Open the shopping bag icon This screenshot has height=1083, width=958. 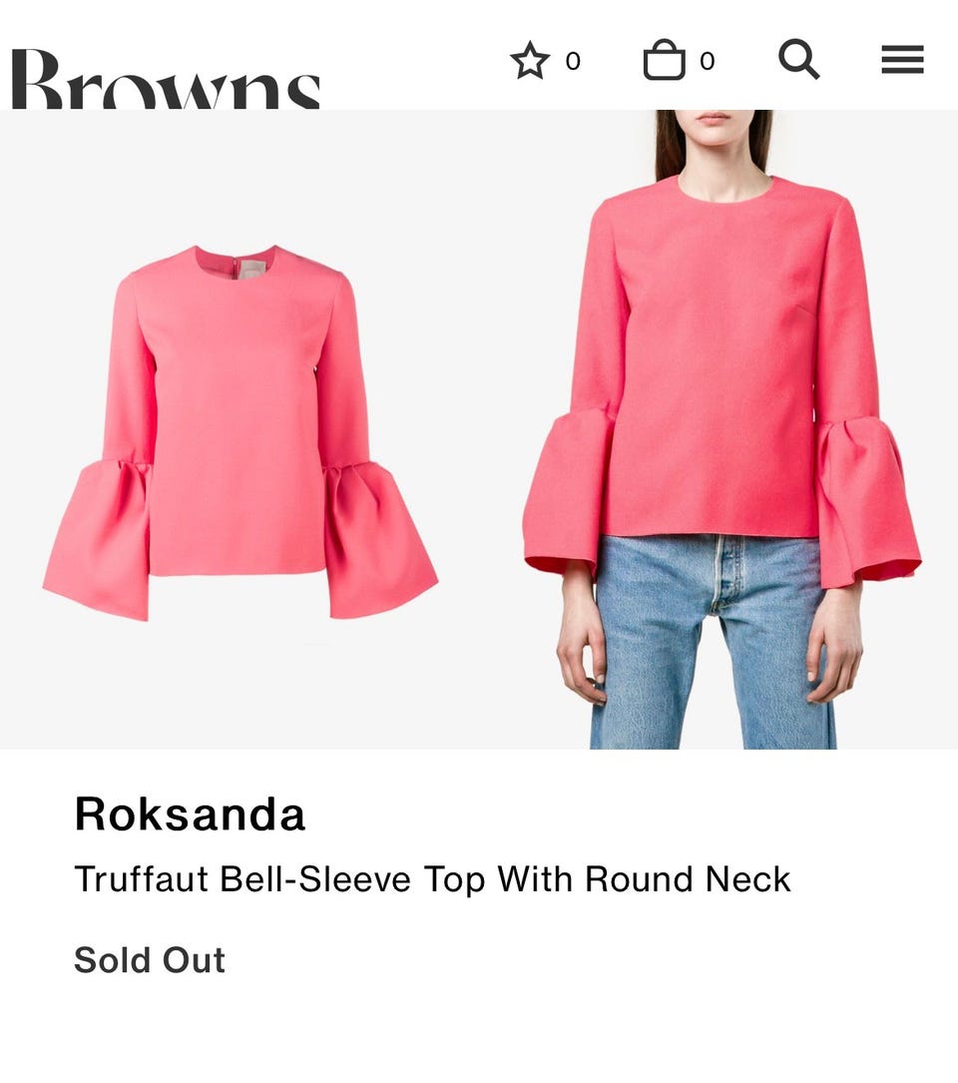(x=664, y=60)
